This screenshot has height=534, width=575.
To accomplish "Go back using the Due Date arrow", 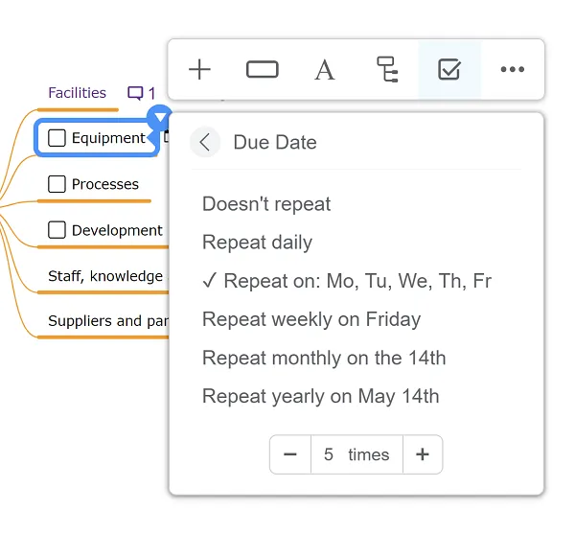I will pyautogui.click(x=205, y=142).
